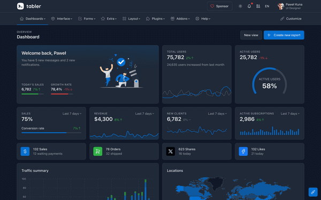
Task: Click the welcome celebration illustration
Action: (x=121, y=71)
